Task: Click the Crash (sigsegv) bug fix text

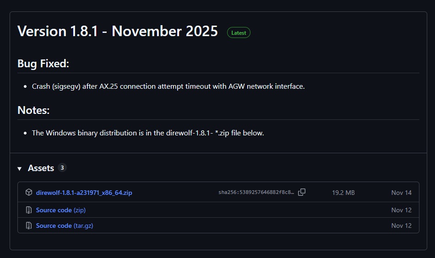Action: [168, 86]
